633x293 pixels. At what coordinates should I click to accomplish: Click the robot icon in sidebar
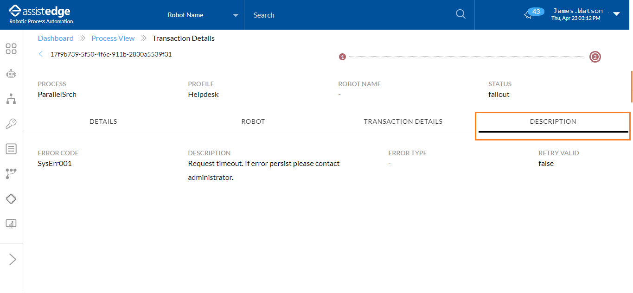click(x=11, y=74)
